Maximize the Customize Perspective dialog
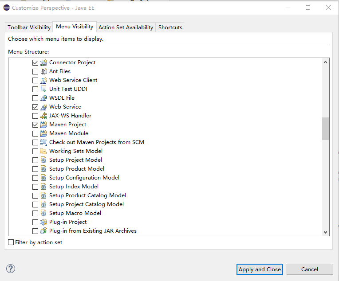This screenshot has width=339, height=281. click(x=308, y=8)
